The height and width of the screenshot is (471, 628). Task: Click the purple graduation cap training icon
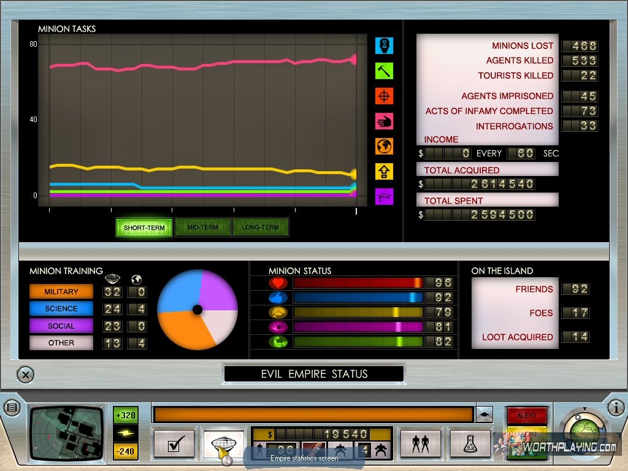pos(384,197)
